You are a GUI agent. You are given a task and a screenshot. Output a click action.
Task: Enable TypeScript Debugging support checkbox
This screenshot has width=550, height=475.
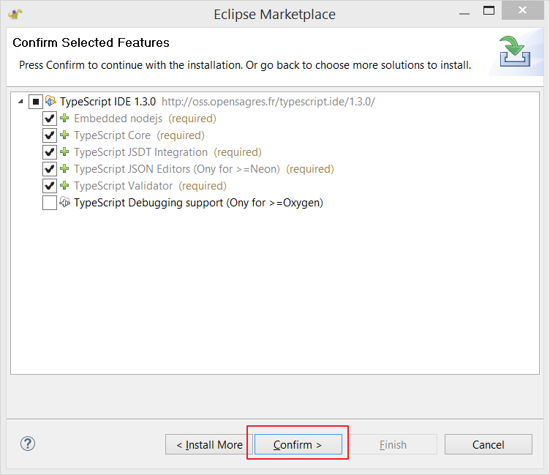[50, 203]
